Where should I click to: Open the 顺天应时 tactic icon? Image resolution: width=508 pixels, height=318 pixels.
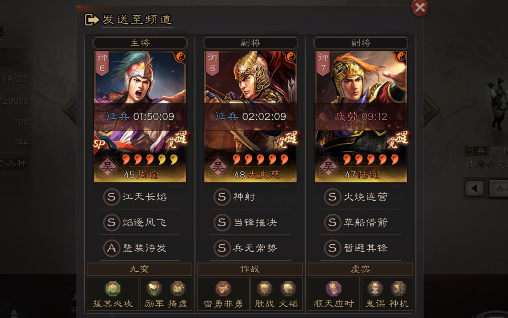click(x=334, y=288)
